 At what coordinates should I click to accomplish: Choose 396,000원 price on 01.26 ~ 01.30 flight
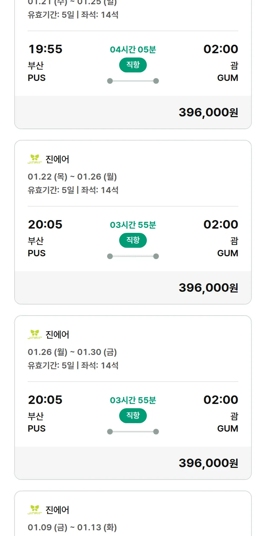pos(208,463)
